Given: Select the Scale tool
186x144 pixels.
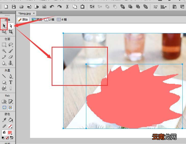Looking at the screenshot, I should point(4,32).
